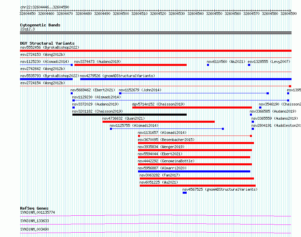
Task: Select the chr22:32604446..32604590 region label
Action: click(x=45, y=7)
